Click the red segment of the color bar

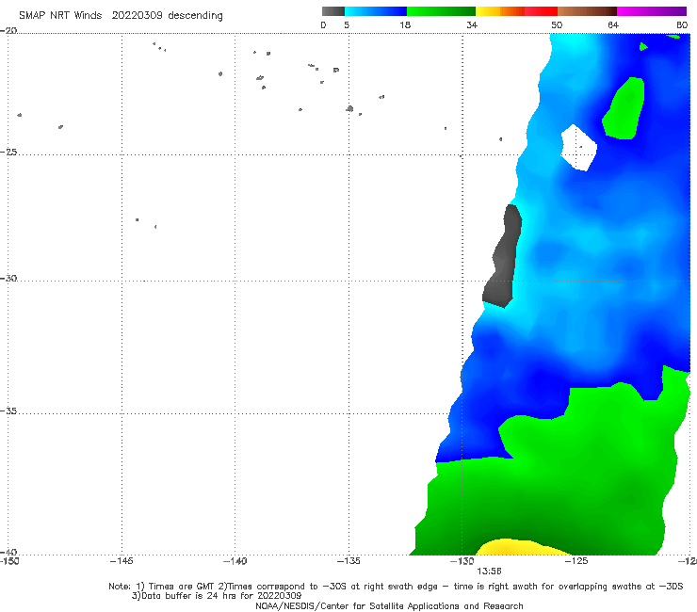pos(541,11)
